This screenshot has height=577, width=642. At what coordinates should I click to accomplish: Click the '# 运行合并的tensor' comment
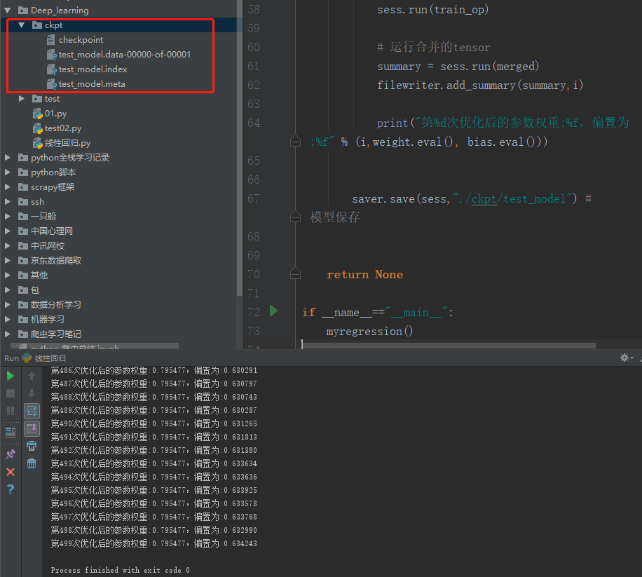tap(434, 47)
